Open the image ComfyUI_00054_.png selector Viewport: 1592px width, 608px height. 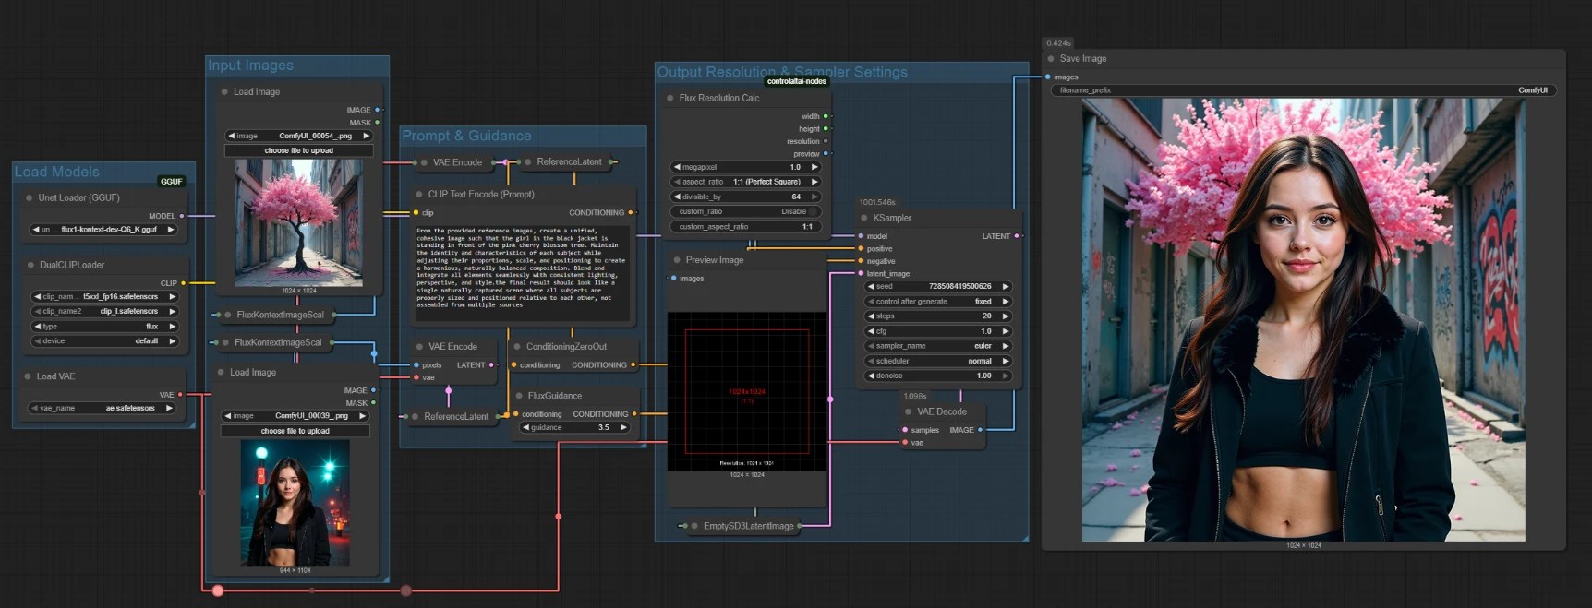298,136
